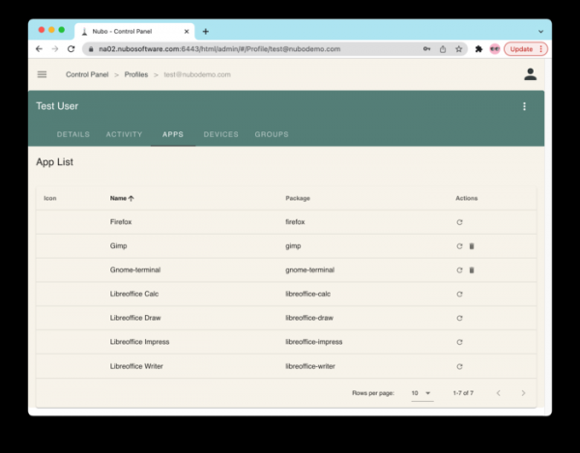Switch to the Activity tab
Screen dimensions: 580x453
(124, 134)
